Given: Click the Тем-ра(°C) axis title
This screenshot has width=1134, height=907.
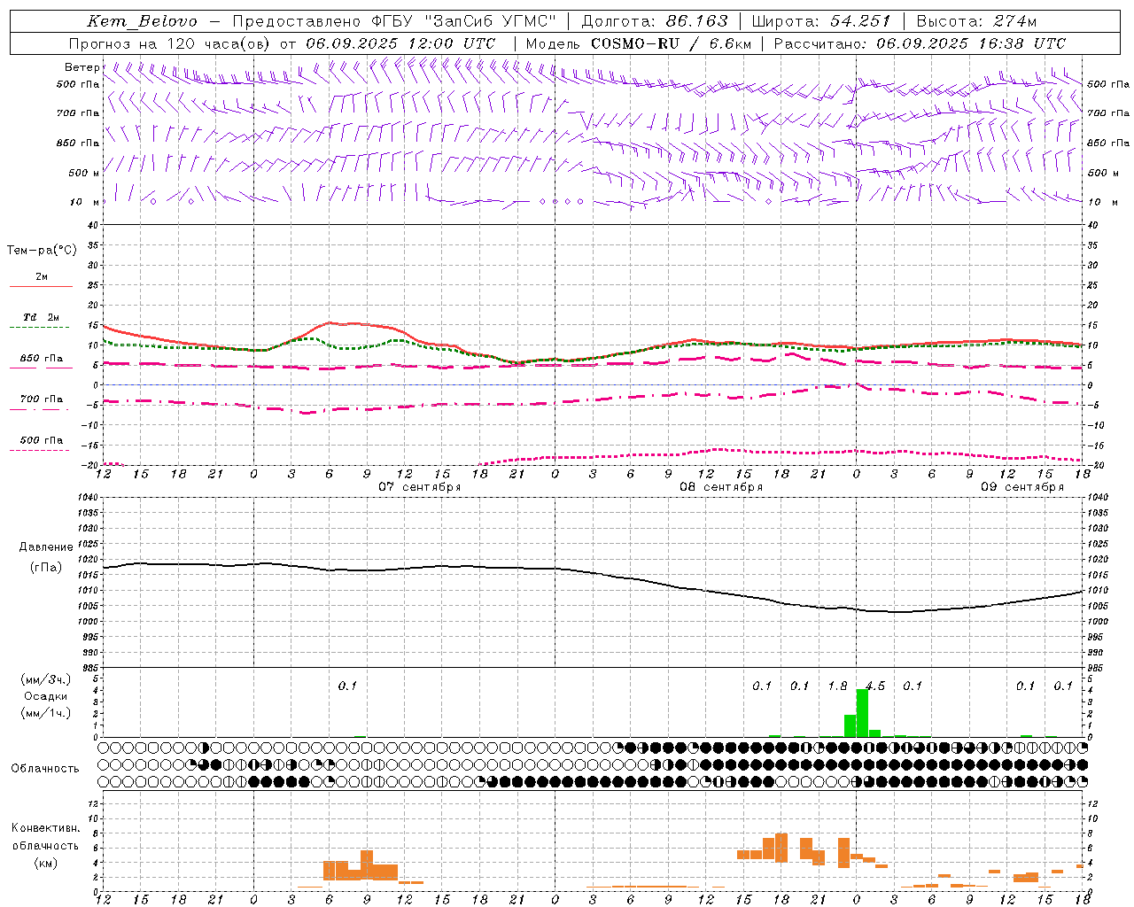Looking at the screenshot, I should tap(42, 250).
